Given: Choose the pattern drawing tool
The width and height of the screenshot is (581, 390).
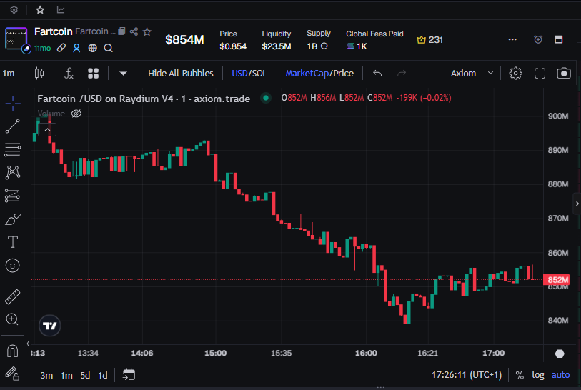Looking at the screenshot, I should 13,172.
